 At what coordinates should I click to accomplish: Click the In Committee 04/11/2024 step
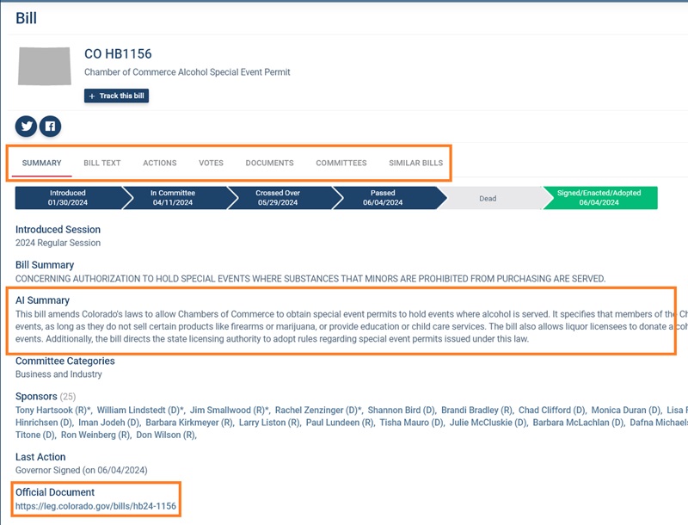[173, 198]
